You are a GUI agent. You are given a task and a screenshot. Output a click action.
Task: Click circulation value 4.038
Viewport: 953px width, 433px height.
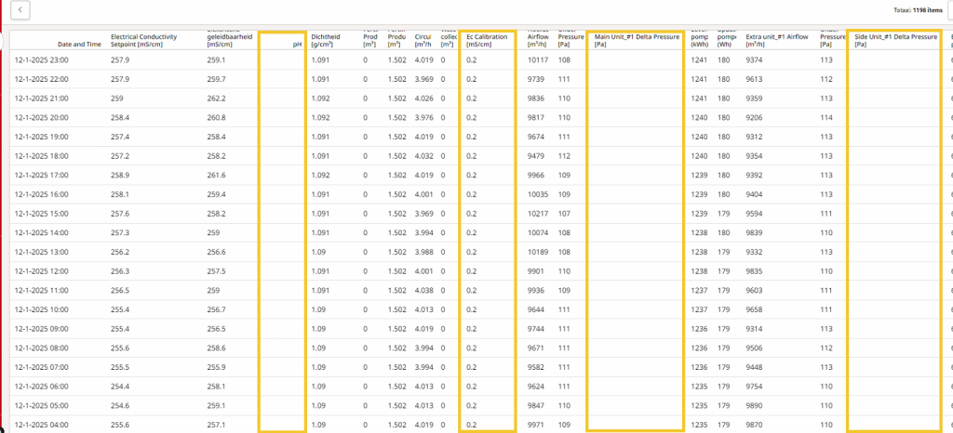424,291
